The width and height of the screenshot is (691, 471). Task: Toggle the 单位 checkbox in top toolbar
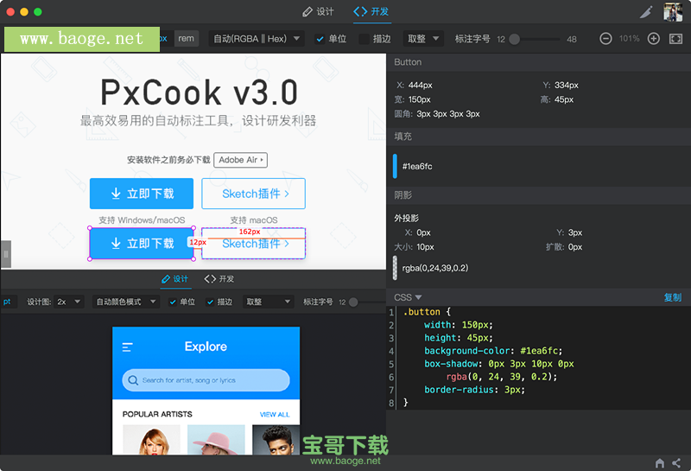320,39
